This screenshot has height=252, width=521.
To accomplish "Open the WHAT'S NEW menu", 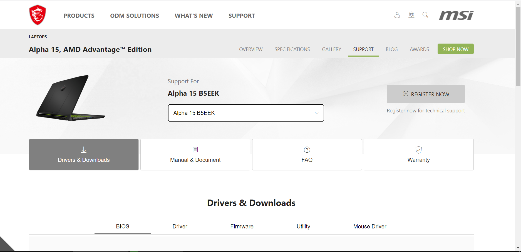I will point(194,16).
